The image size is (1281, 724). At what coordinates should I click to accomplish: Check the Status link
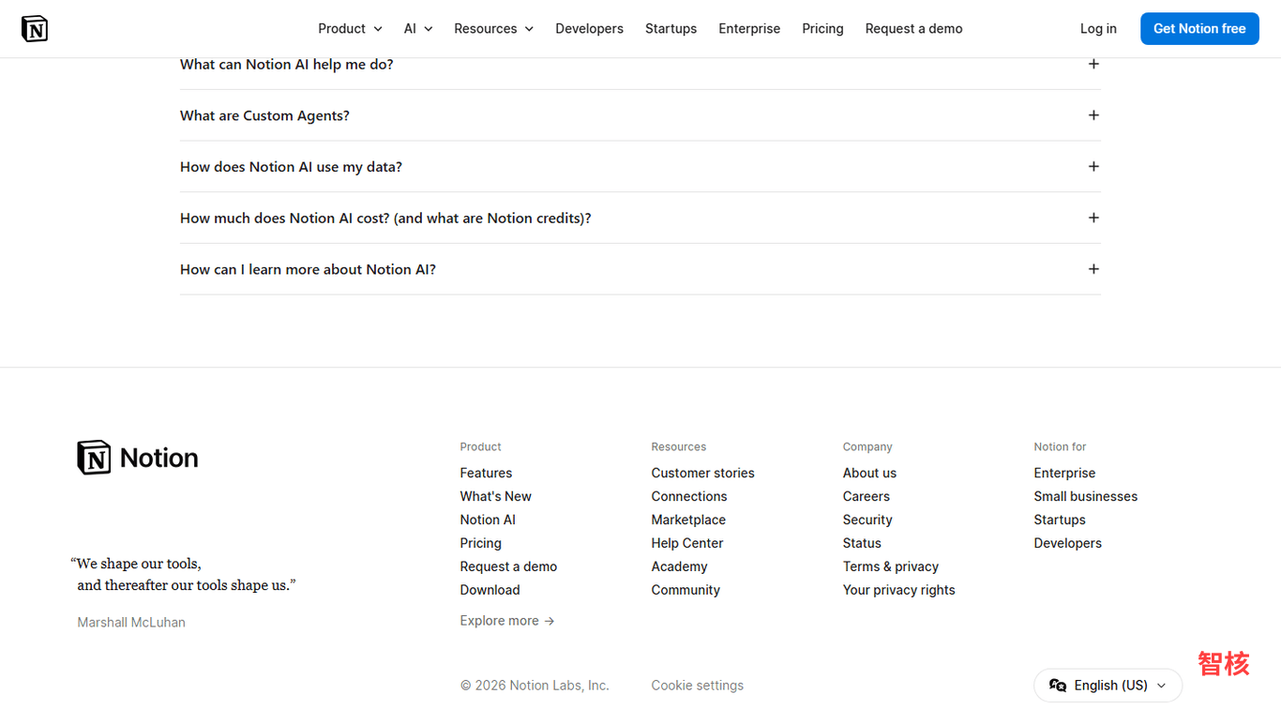[862, 544]
